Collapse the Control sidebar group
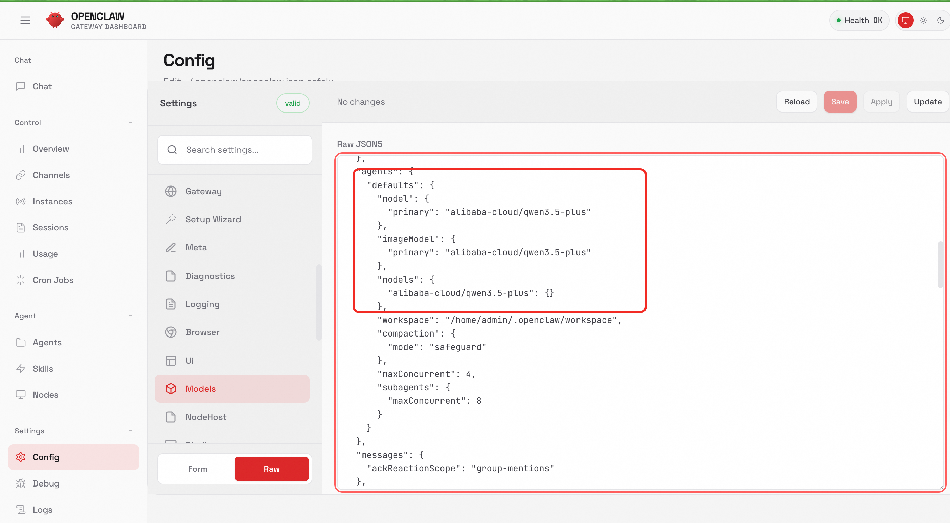The image size is (950, 523). tap(131, 122)
